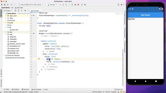
Task: Expand the build folder
Action: coord(6,23)
